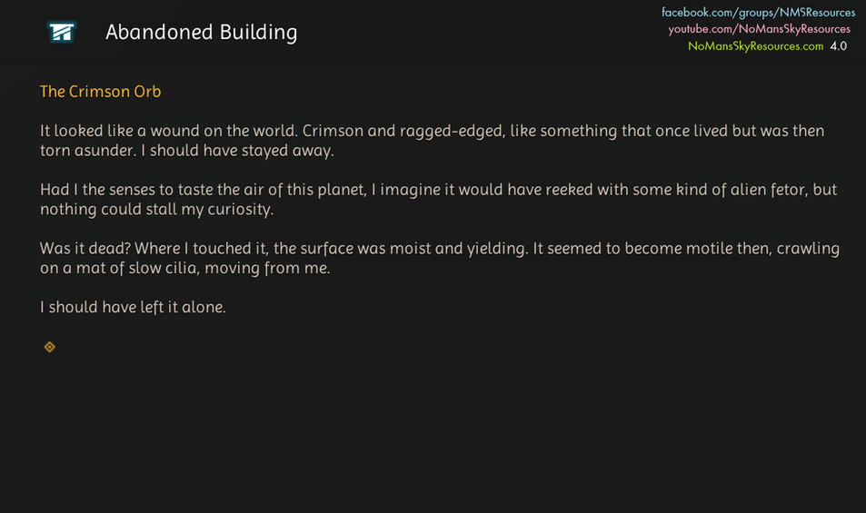
Task: Click the 4.0 version number
Action: click(838, 45)
